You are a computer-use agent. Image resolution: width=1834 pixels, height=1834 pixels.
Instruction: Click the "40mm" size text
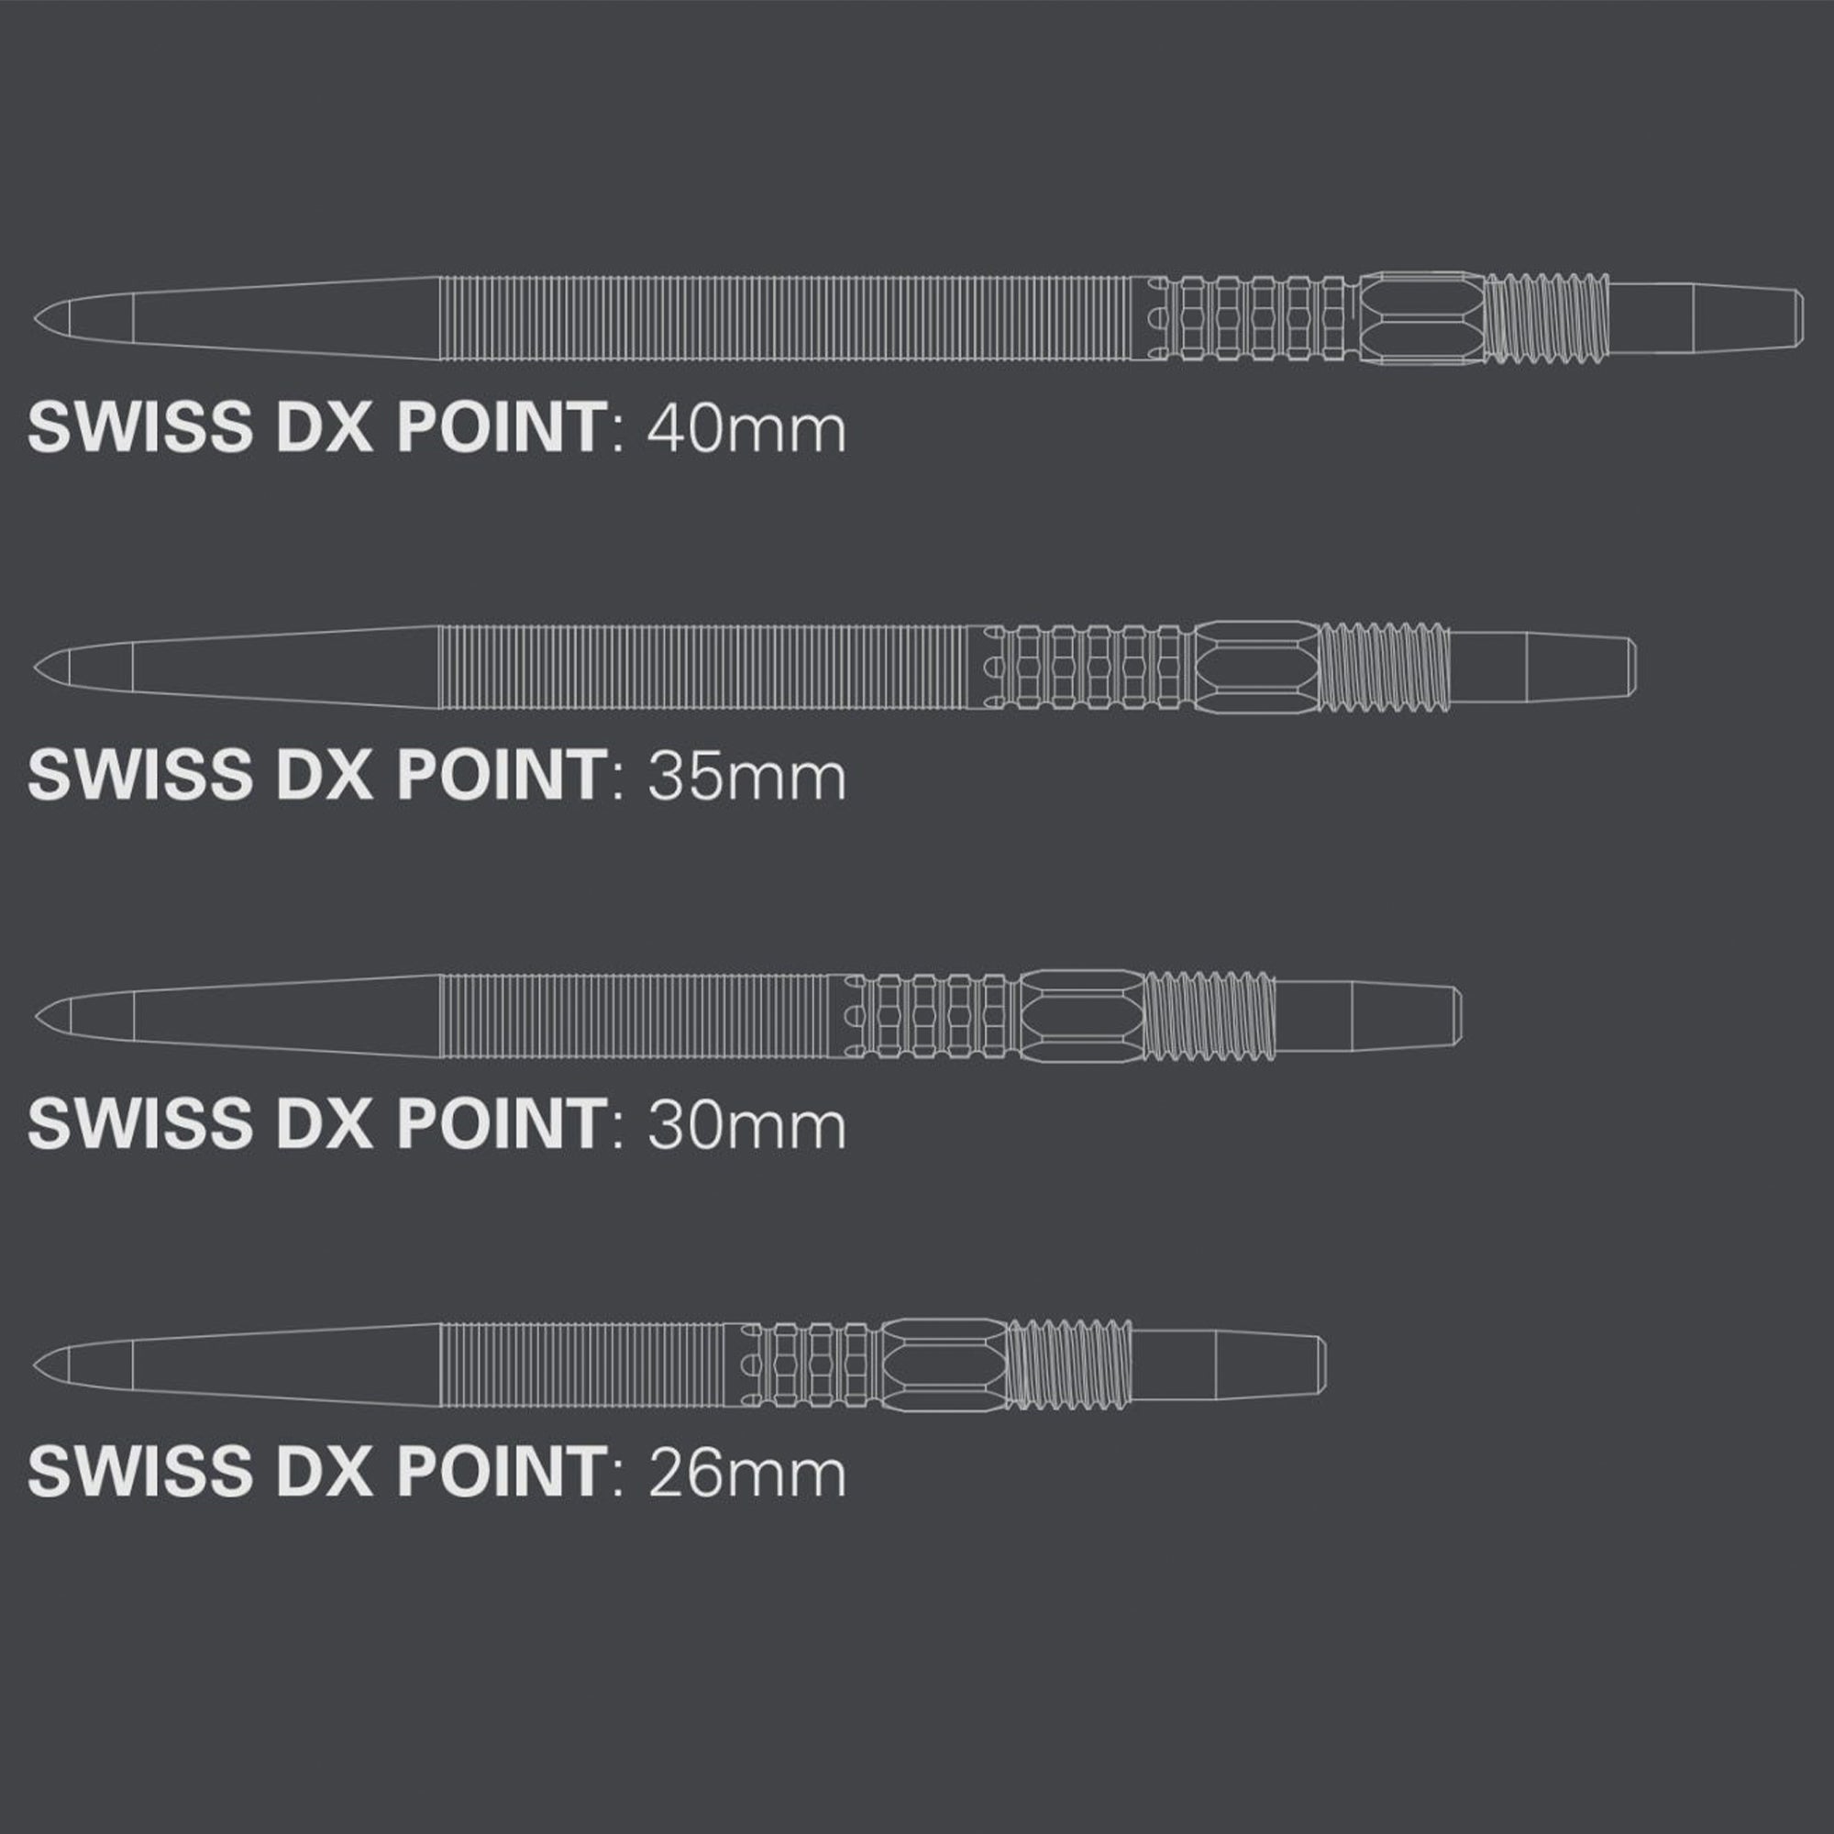746,428
